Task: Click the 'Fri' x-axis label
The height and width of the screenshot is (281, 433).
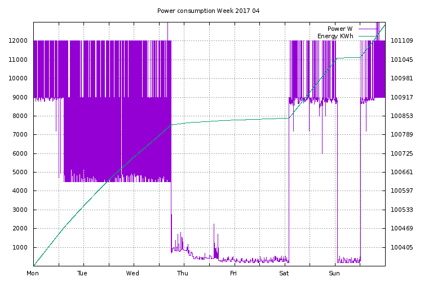Action: (x=233, y=273)
